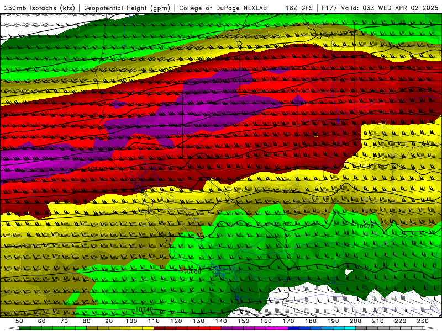Click the bright red swatch before purple shades
The image size is (442, 331).
coord(215,328)
